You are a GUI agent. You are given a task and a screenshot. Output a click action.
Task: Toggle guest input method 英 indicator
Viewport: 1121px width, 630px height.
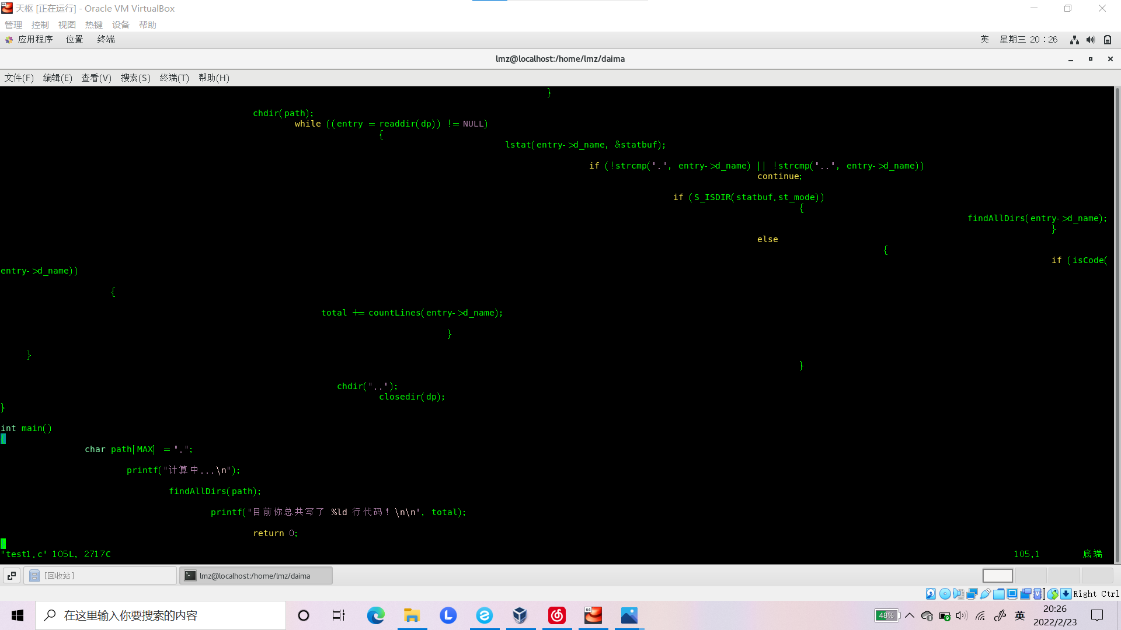point(984,39)
